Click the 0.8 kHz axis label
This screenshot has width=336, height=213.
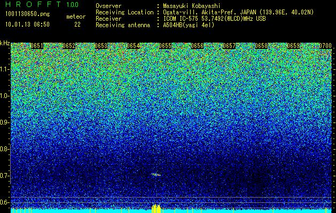pyautogui.click(x=4, y=149)
